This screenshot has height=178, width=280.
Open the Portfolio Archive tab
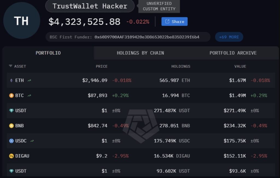pos(233,53)
